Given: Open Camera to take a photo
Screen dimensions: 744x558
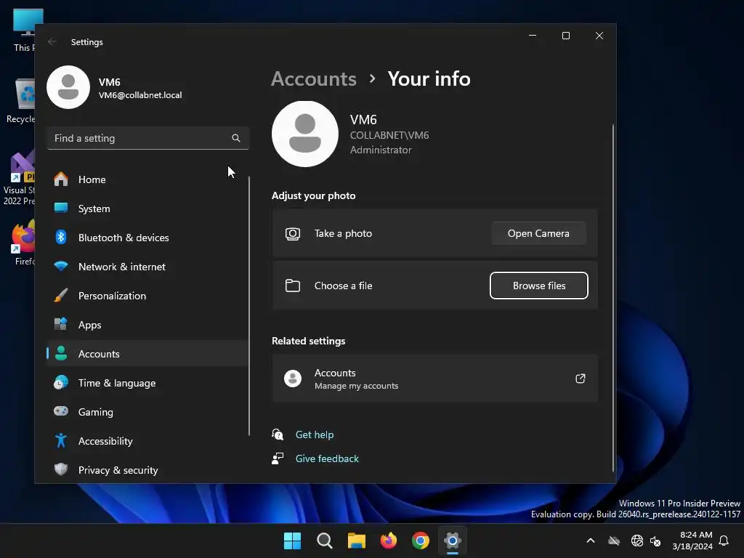Looking at the screenshot, I should click(x=538, y=233).
